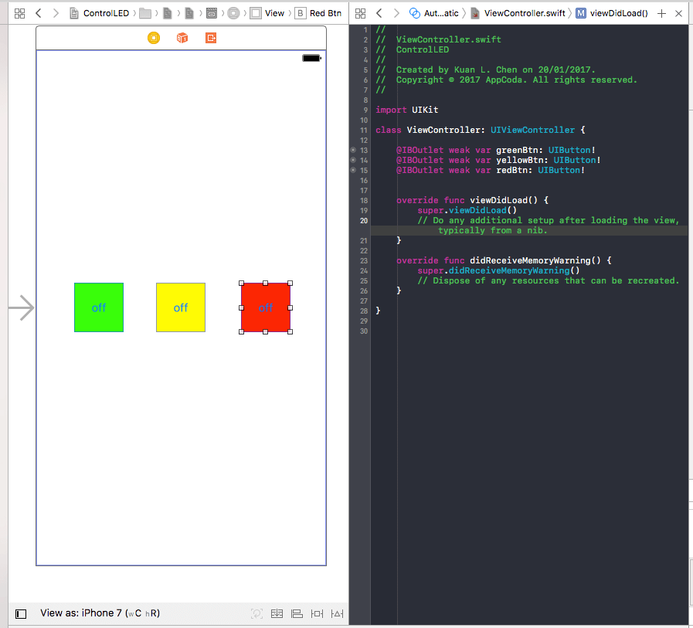Open related items menu in assistant editor
Viewport: 693px width, 628px height.
[x=361, y=13]
